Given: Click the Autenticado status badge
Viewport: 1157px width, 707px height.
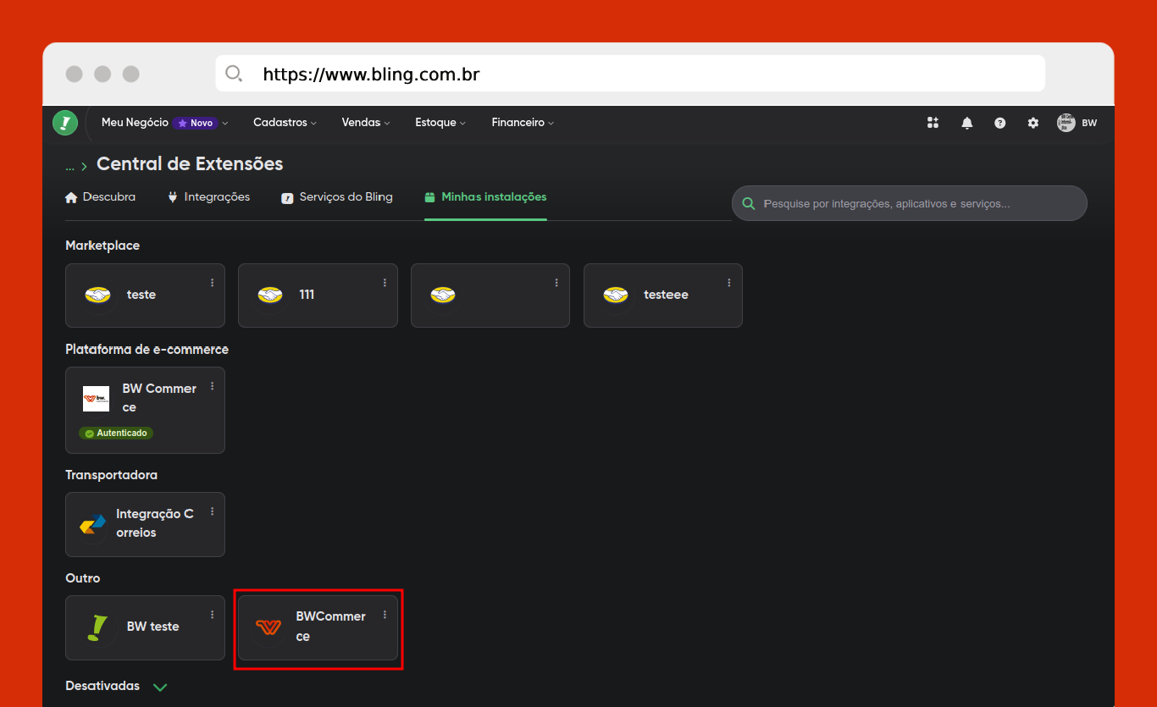Looking at the screenshot, I should [116, 433].
